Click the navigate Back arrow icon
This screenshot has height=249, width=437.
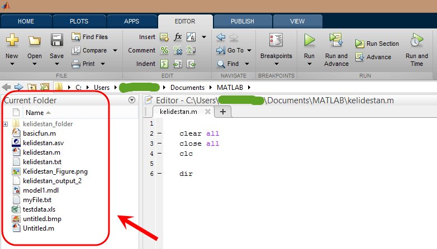coord(221,37)
